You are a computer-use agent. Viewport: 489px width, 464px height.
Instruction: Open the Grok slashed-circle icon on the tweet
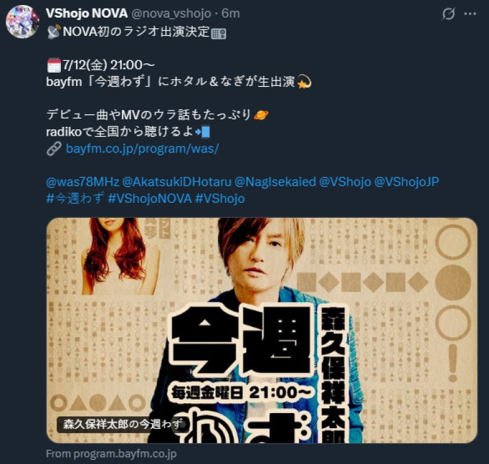(x=448, y=14)
